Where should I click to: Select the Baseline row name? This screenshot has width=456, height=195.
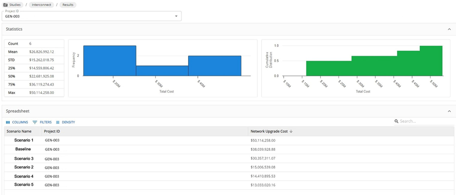tap(23, 149)
